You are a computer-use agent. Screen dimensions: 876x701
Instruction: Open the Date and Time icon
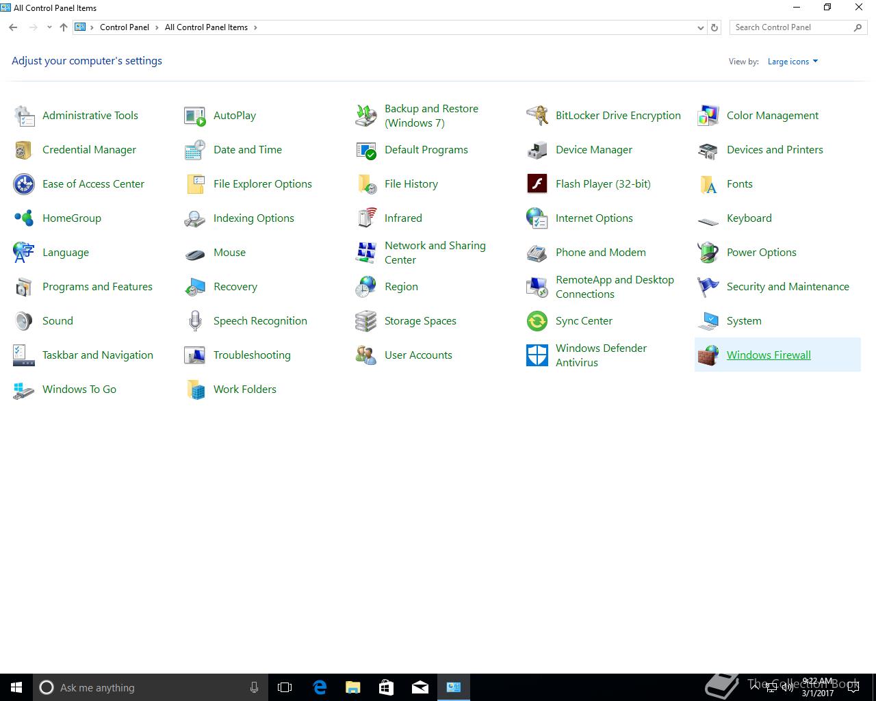point(195,150)
